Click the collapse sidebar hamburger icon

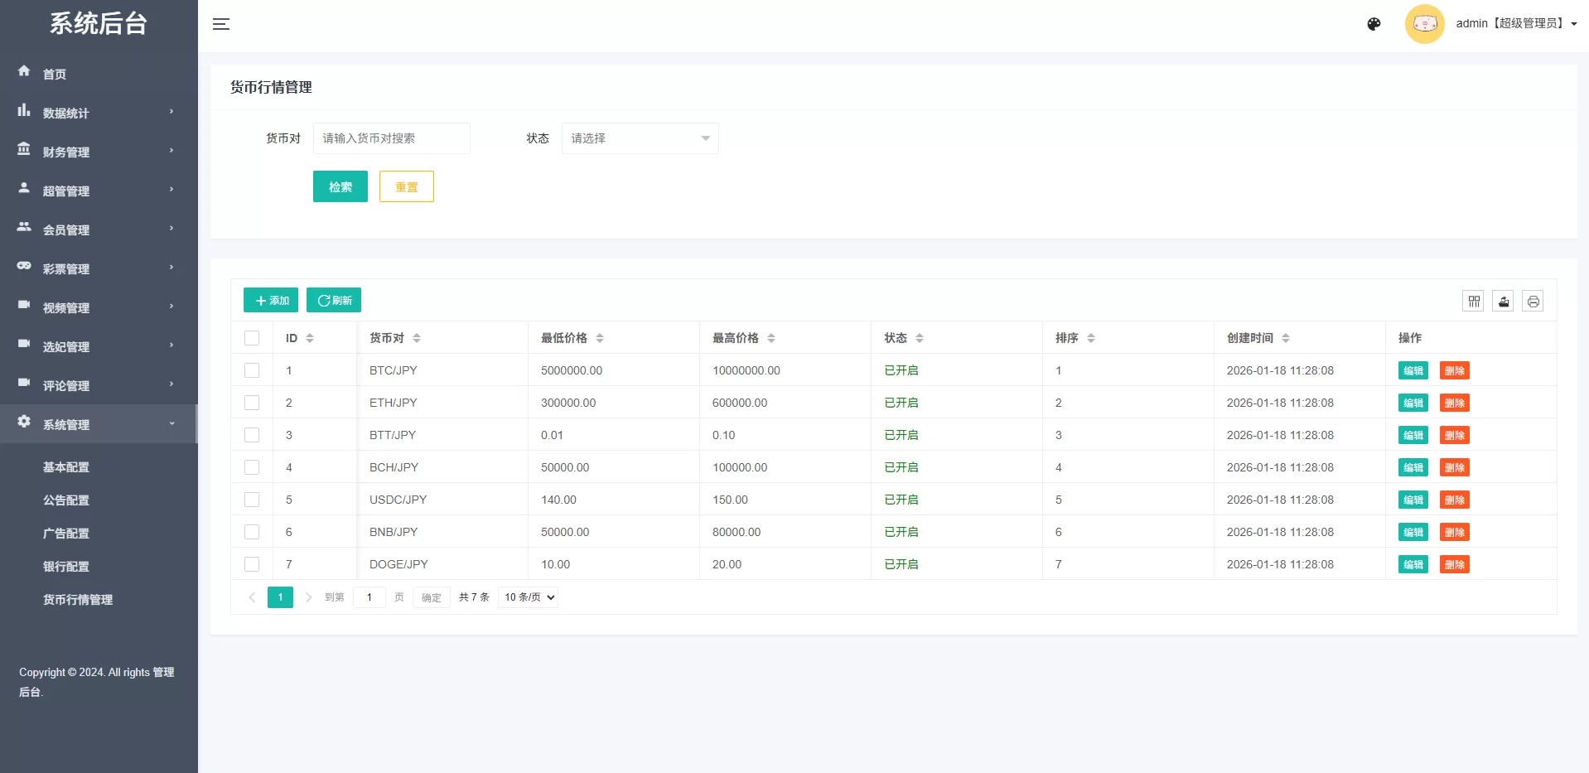tap(221, 24)
